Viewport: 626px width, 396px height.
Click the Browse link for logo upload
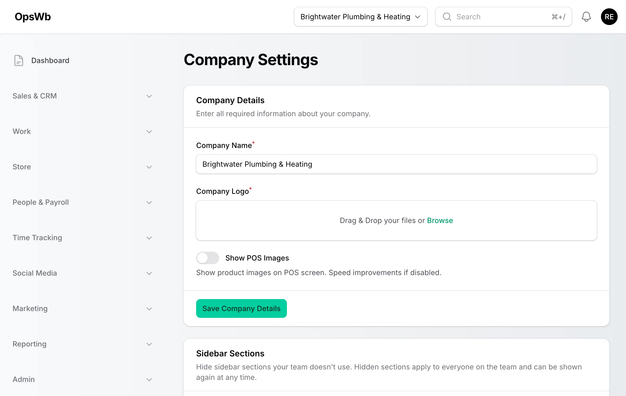point(440,220)
